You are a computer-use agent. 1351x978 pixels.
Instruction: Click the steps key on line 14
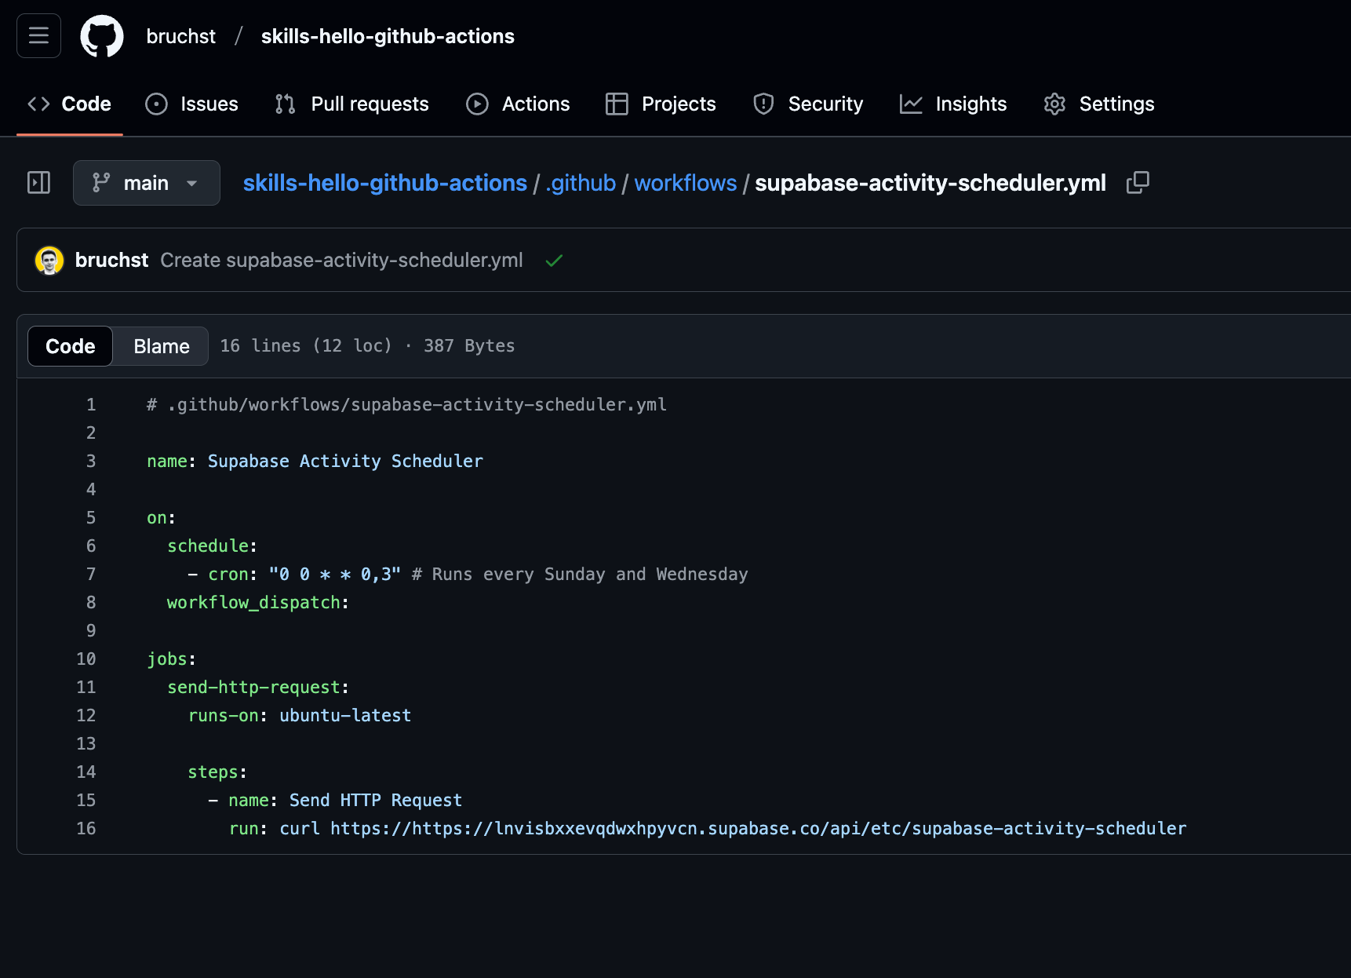(x=213, y=772)
